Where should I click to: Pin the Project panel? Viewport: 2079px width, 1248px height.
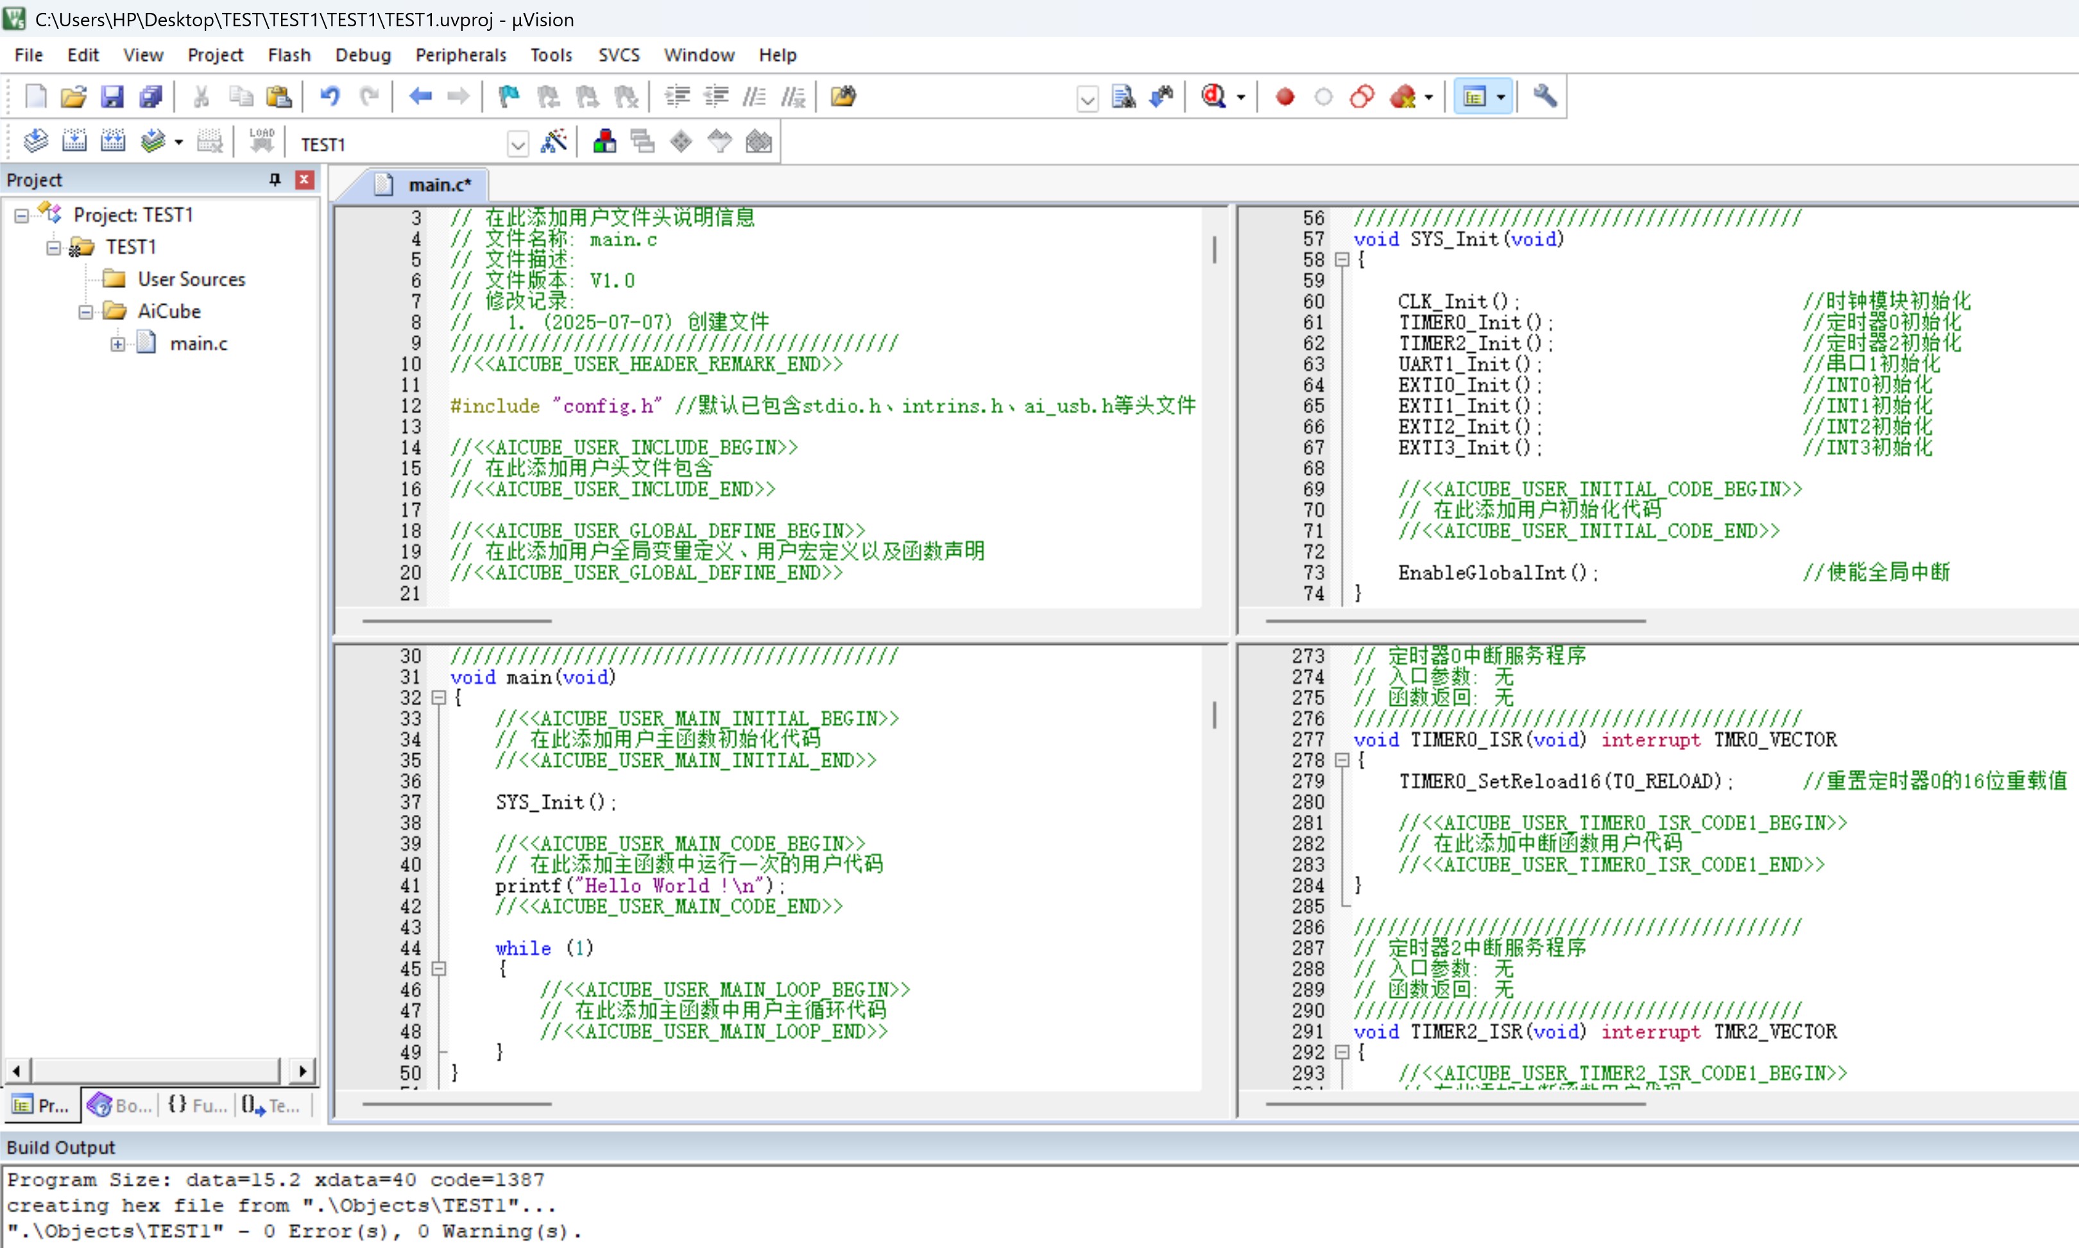tap(274, 179)
